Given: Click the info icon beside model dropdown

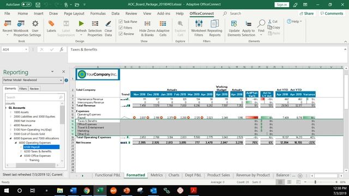Looking at the screenshot, I should click(66, 80).
